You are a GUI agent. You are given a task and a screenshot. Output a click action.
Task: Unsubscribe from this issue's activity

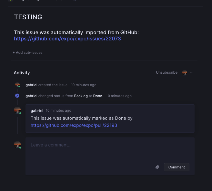pos(167,72)
